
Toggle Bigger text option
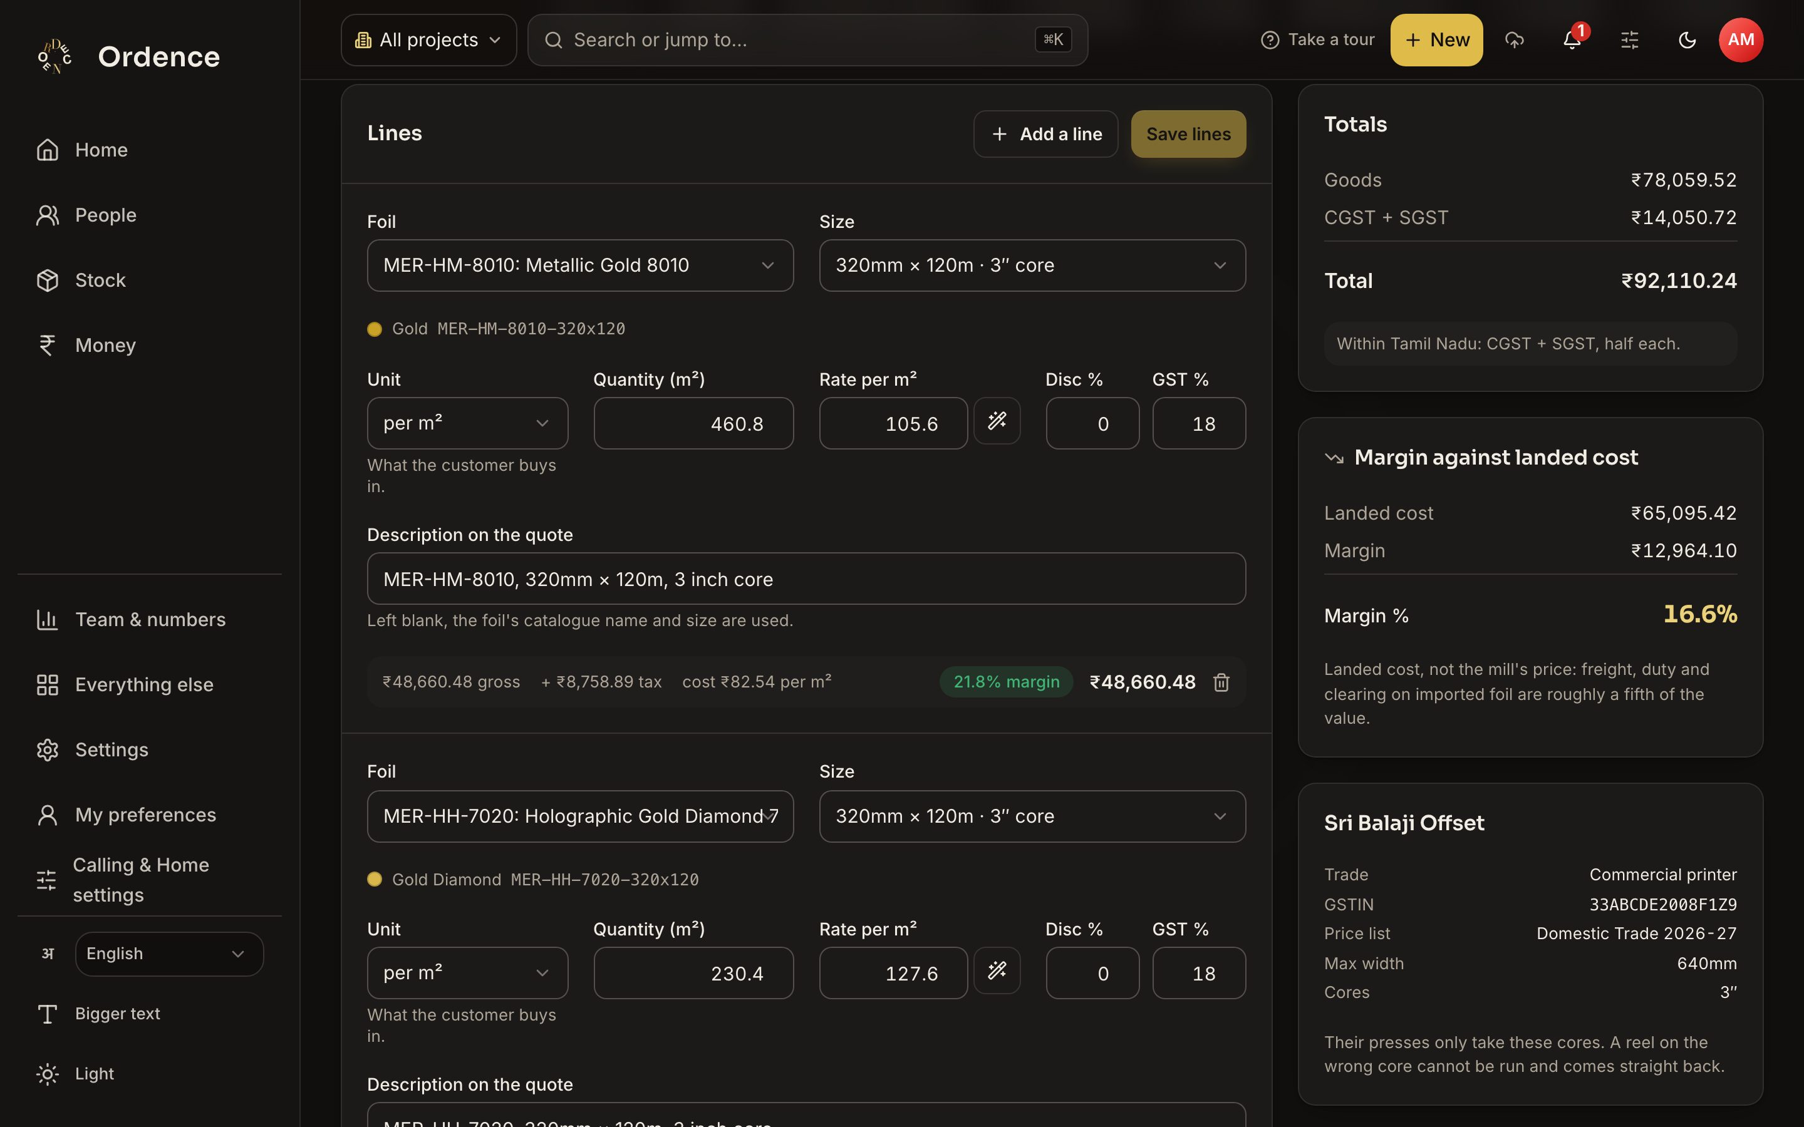pyautogui.click(x=149, y=1014)
